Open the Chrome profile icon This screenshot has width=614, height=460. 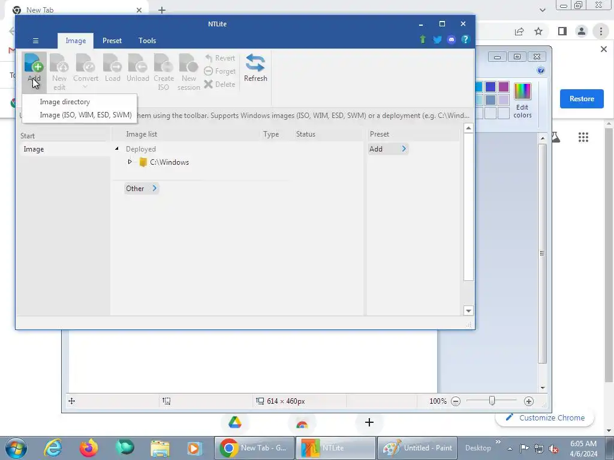[582, 31]
